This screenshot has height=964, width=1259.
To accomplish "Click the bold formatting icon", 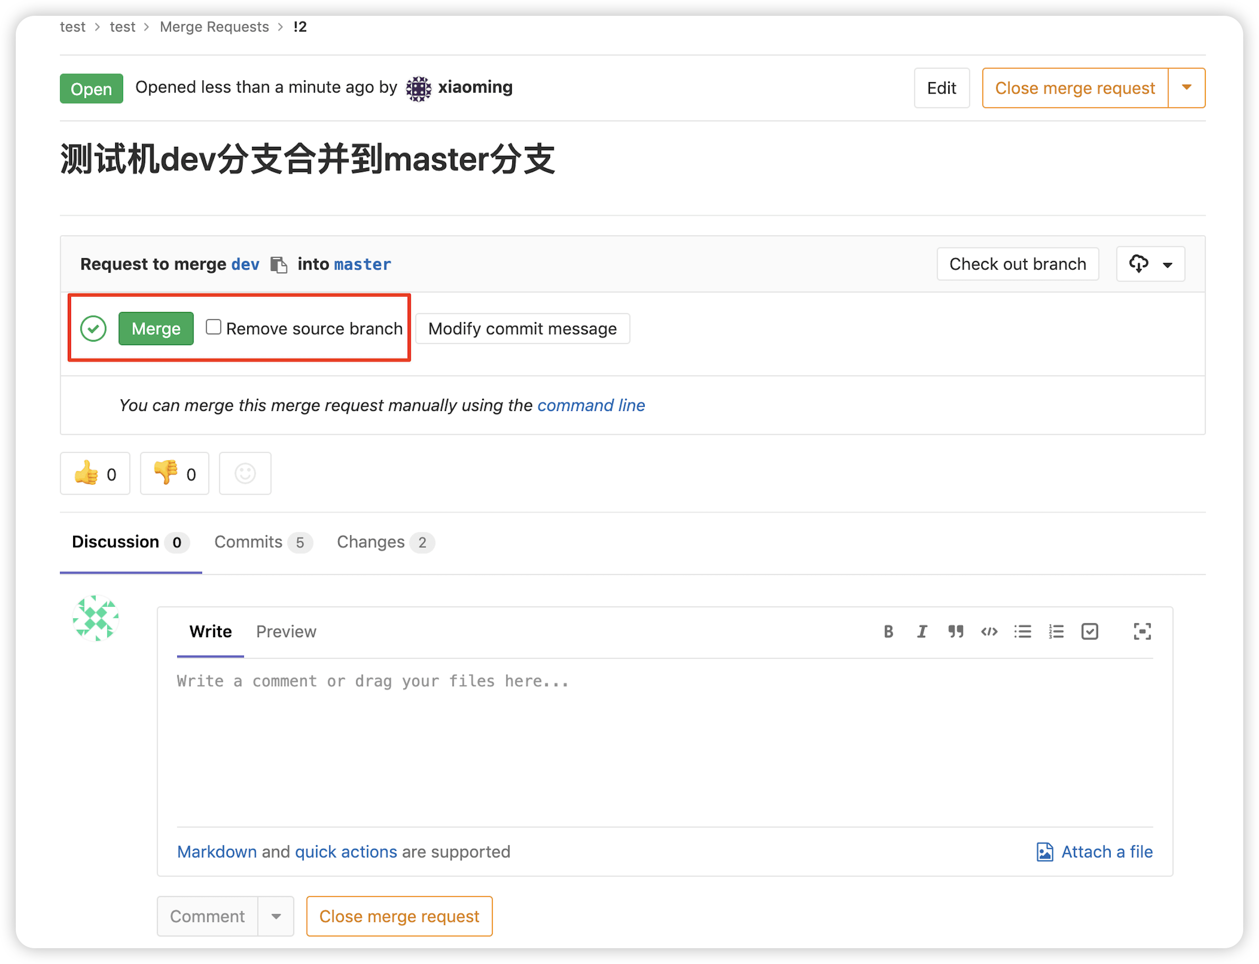I will [x=888, y=631].
